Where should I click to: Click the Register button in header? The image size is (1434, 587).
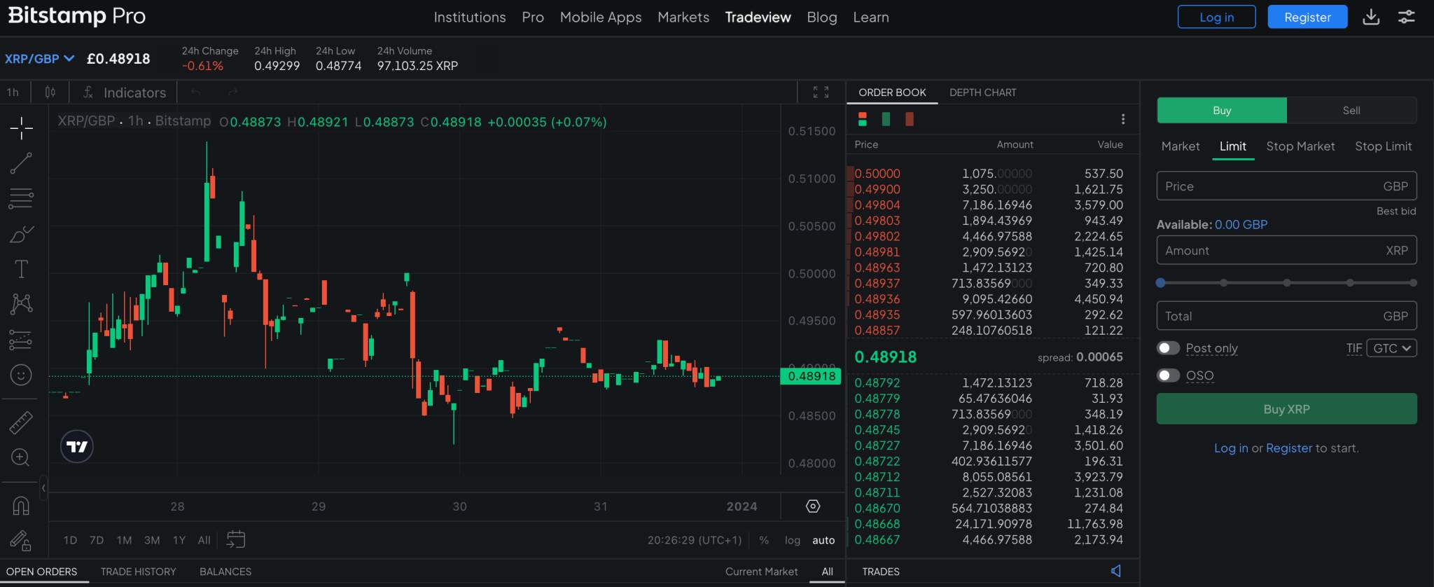click(x=1307, y=18)
